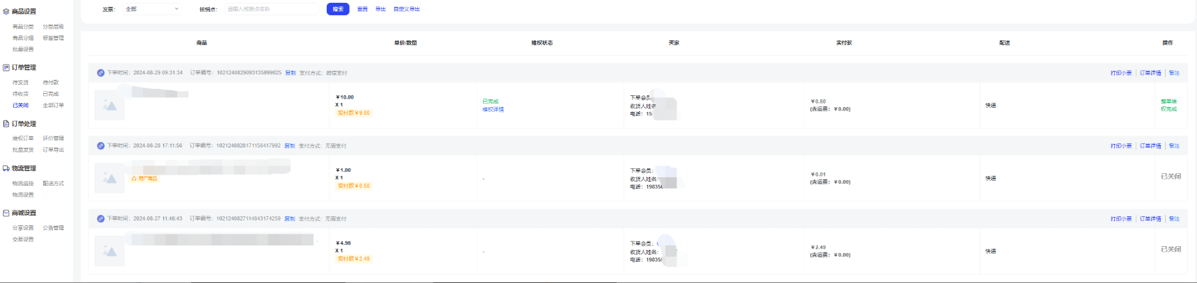Click the 商品设置 section icon in sidebar
The width and height of the screenshot is (1197, 283).
pyautogui.click(x=6, y=12)
